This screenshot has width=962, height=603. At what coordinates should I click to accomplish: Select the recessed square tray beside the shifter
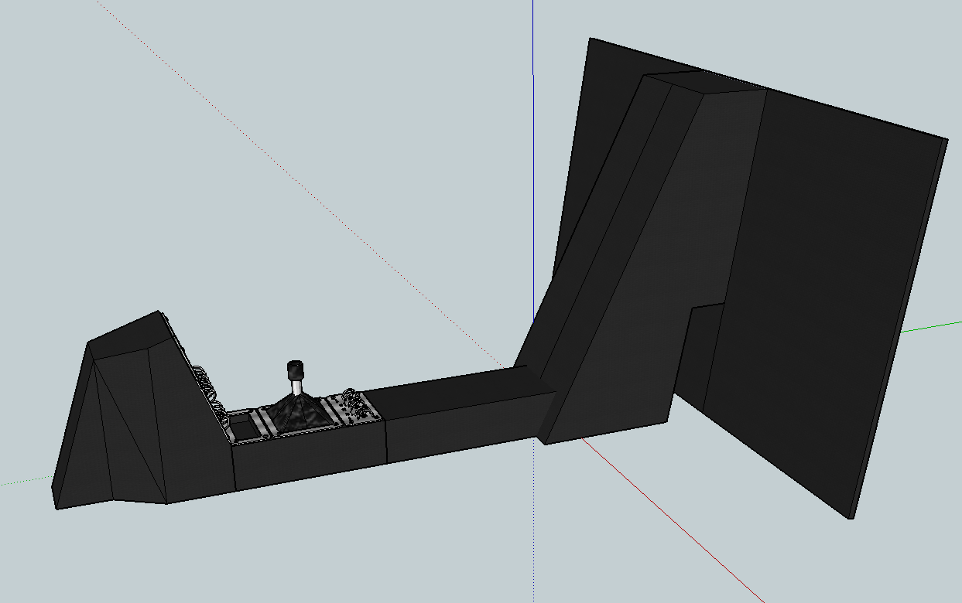(247, 428)
